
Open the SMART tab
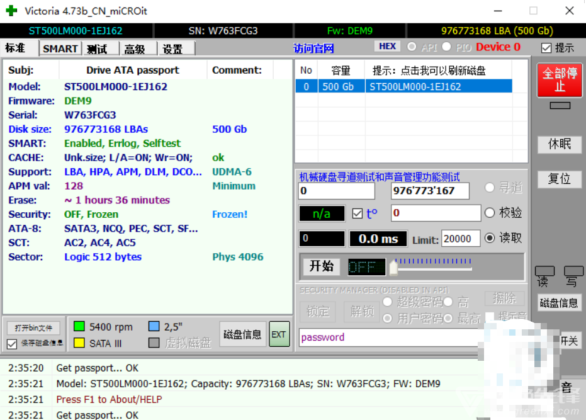(60, 48)
